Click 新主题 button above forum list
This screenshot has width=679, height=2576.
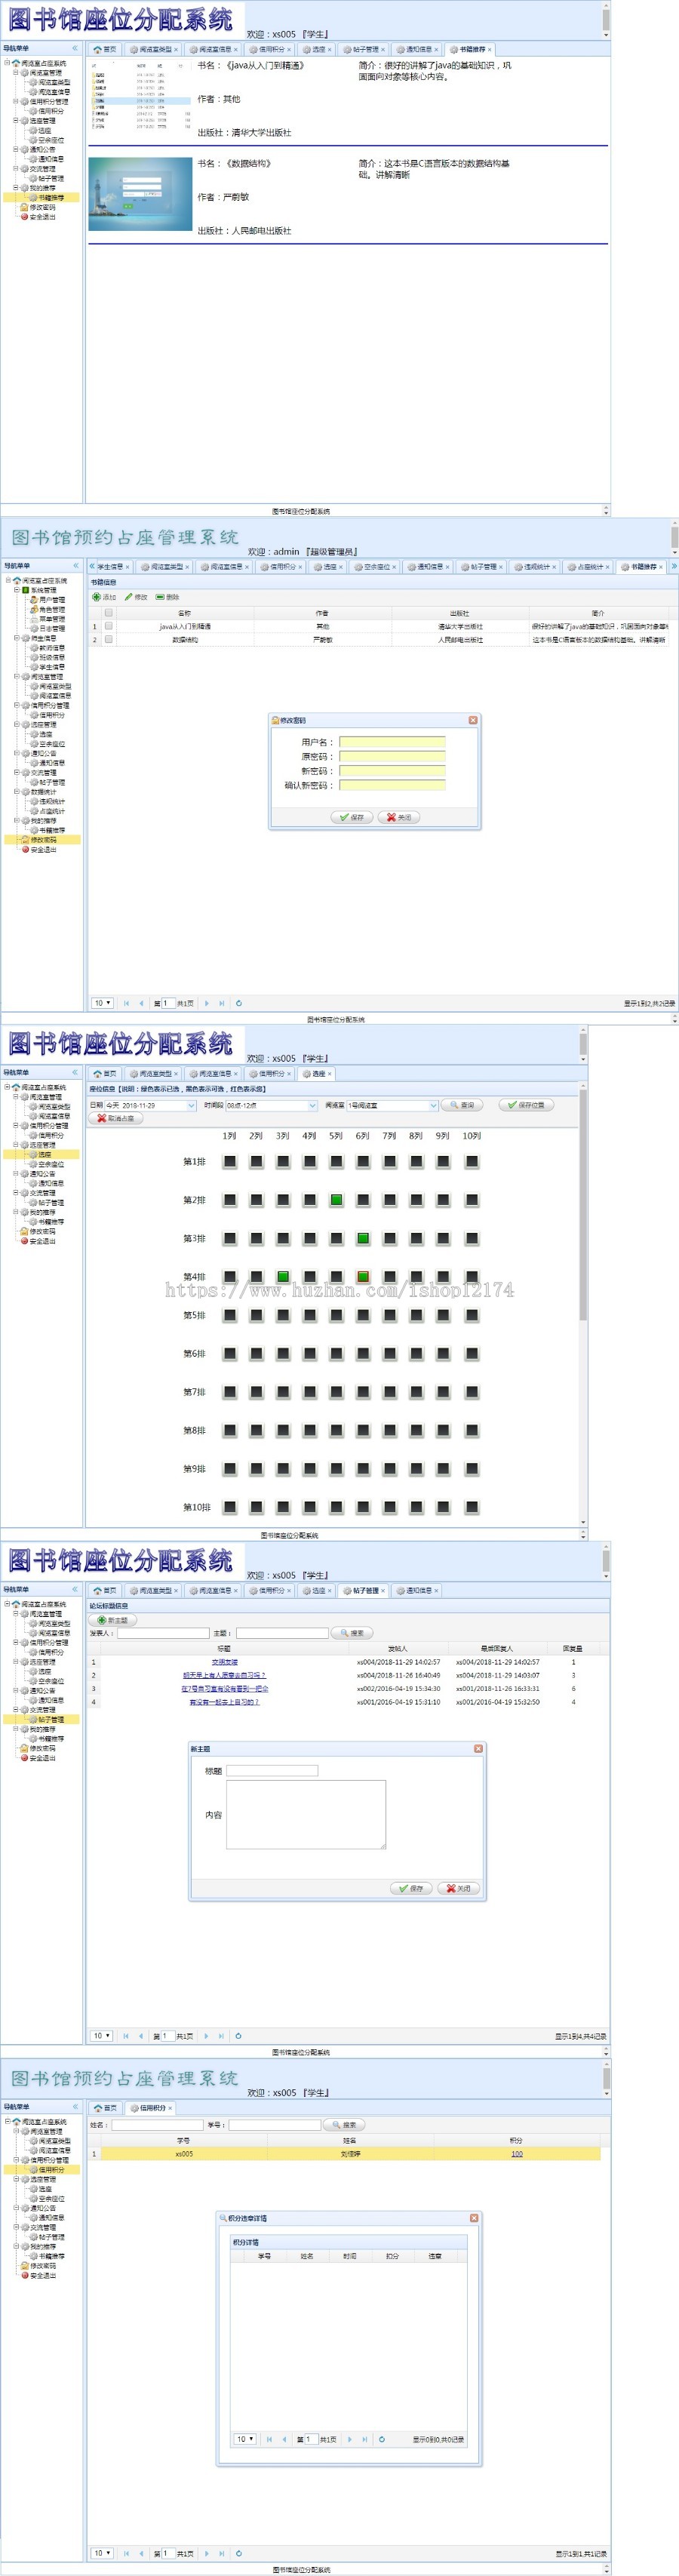coord(113,1620)
